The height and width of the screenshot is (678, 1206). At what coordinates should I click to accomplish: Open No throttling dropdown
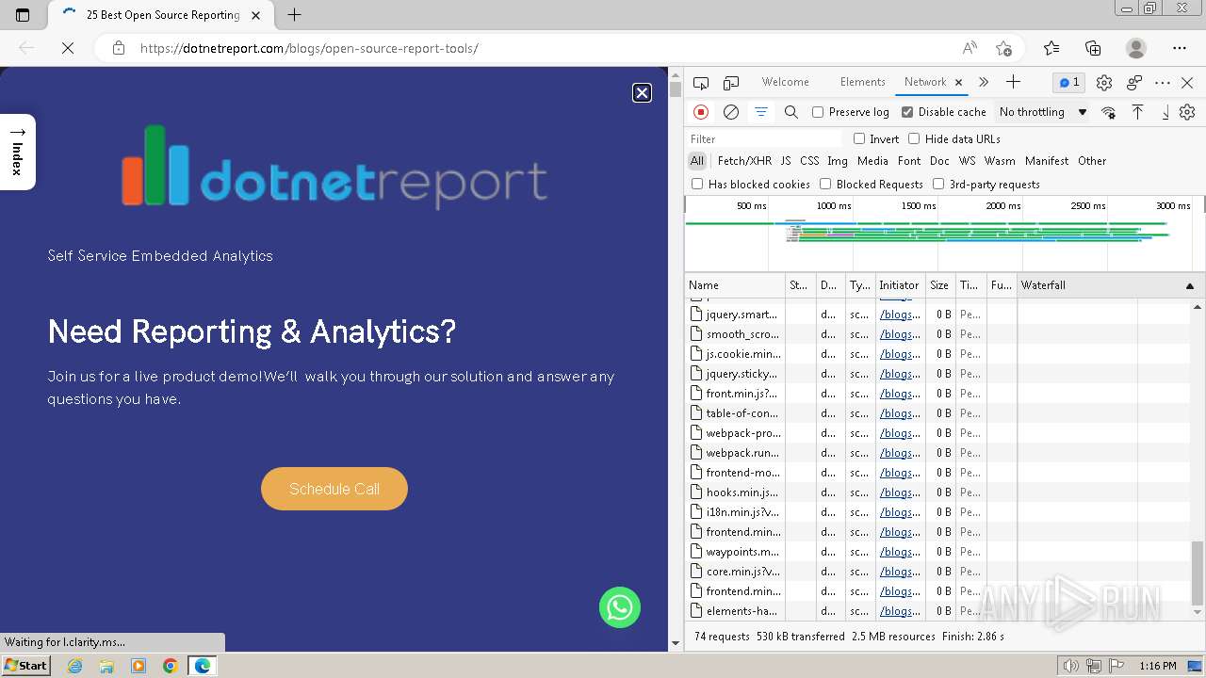(1043, 112)
